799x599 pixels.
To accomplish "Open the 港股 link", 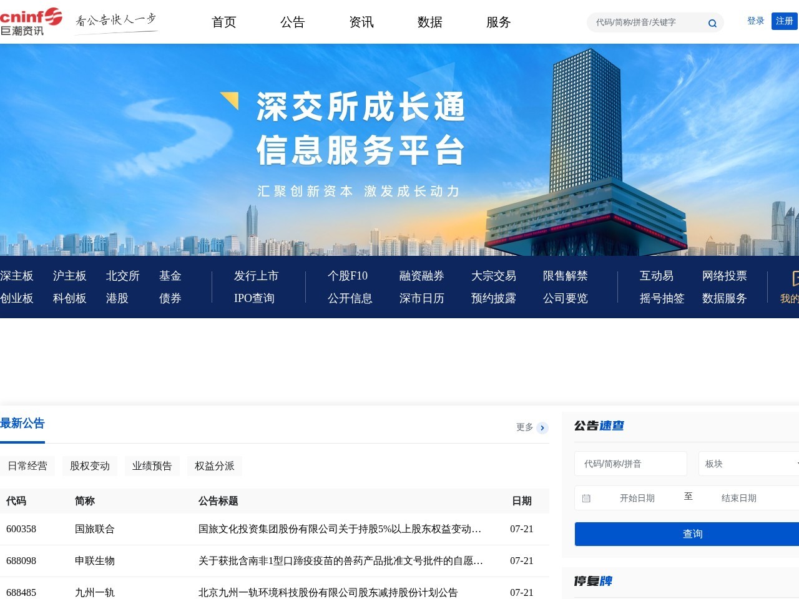I will tap(117, 298).
